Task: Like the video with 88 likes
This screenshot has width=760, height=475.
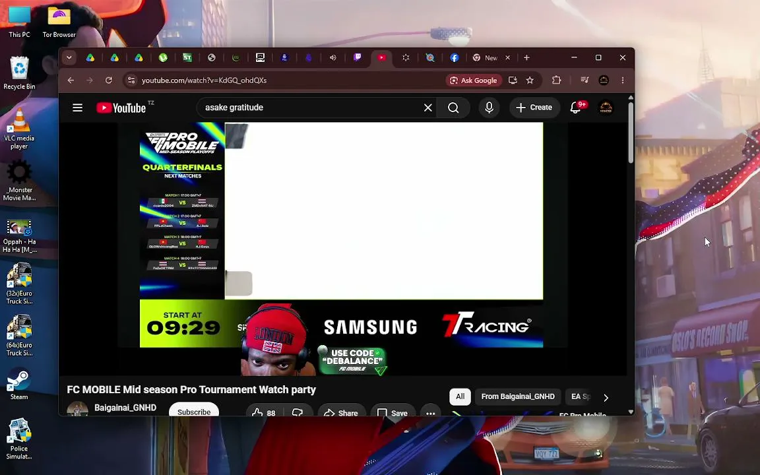Action: (263, 411)
